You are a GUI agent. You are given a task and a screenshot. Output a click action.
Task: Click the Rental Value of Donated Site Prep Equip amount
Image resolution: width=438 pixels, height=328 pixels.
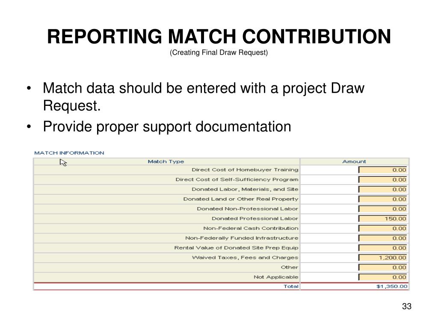pos(383,248)
